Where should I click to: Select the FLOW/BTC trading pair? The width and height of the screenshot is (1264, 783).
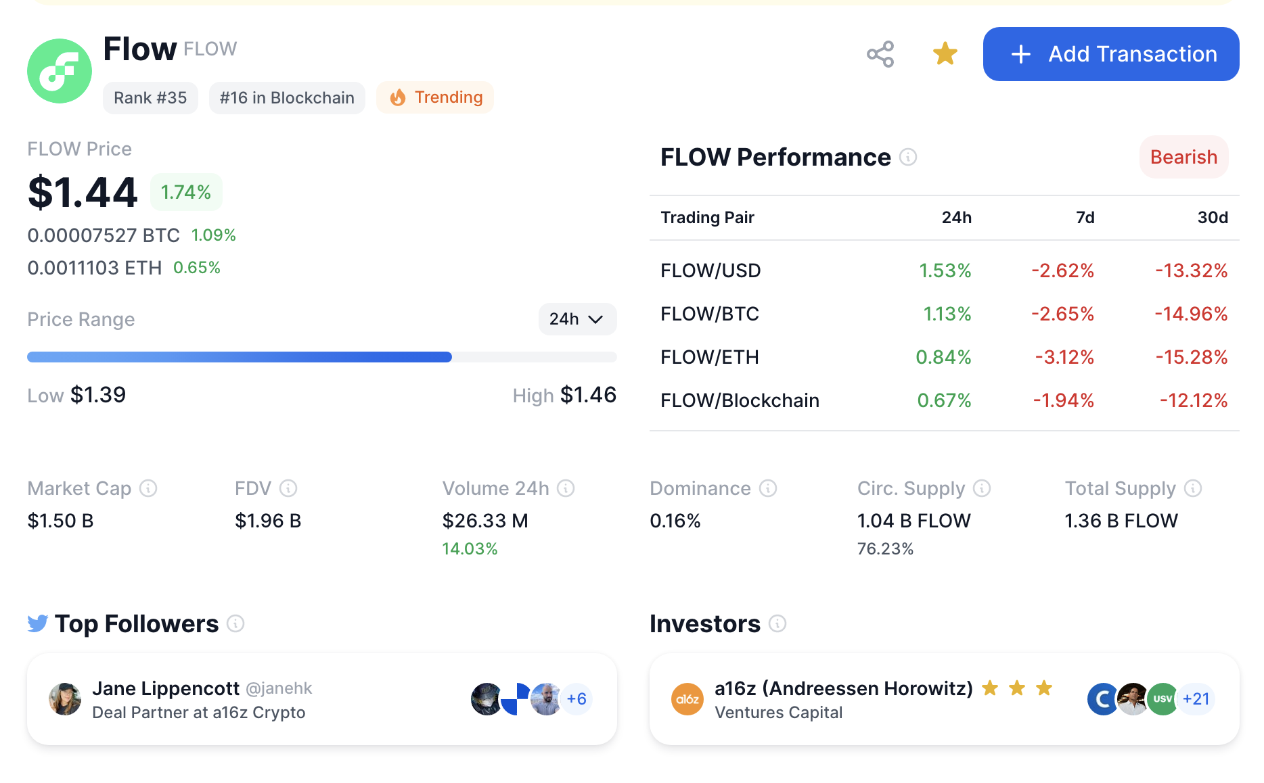(x=710, y=314)
